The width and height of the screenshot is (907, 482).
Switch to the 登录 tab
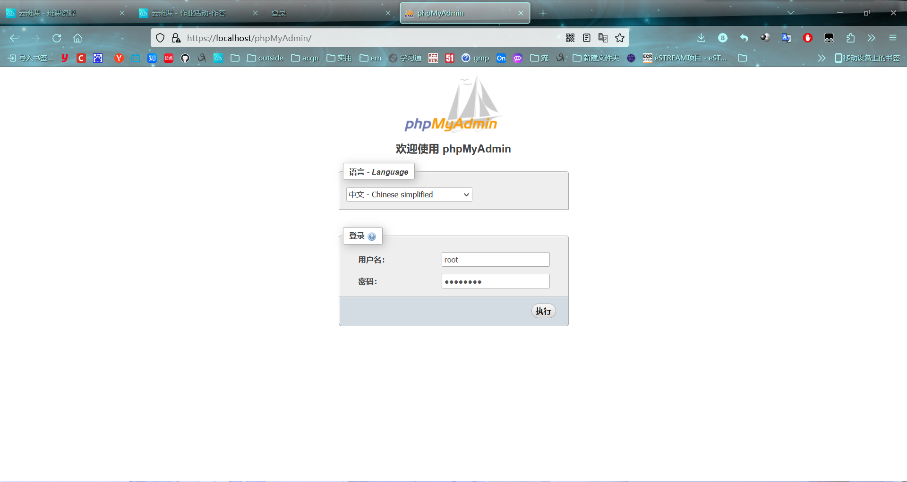click(x=331, y=13)
